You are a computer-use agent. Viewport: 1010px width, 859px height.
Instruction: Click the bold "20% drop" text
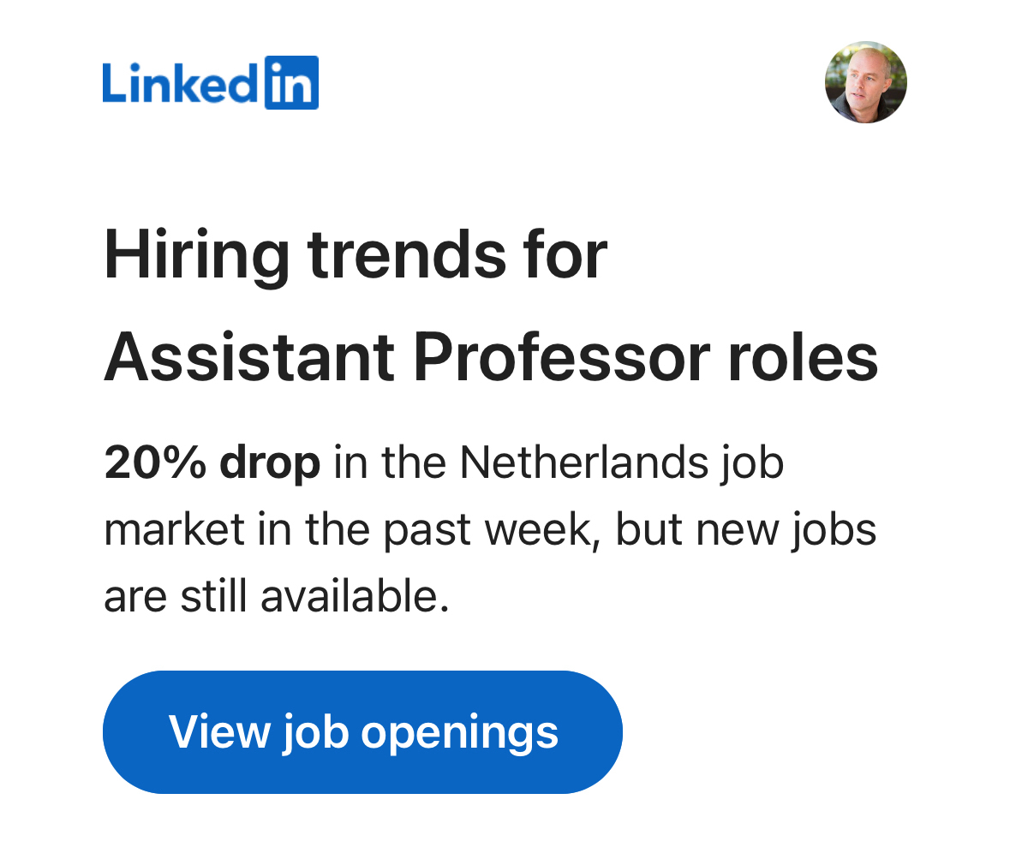coord(212,463)
